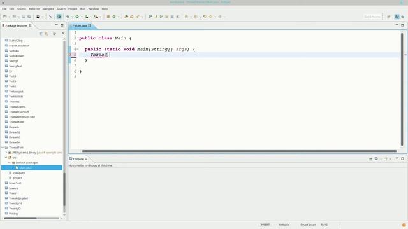The width and height of the screenshot is (408, 229).
Task: Click the Forward navigation arrow icon
Action: pos(220,17)
